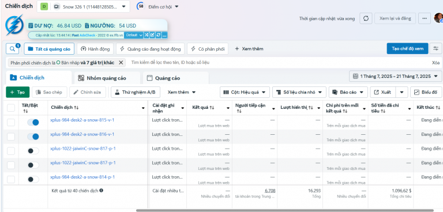
Task: Click the search magnifier filter icon
Action: [12, 49]
